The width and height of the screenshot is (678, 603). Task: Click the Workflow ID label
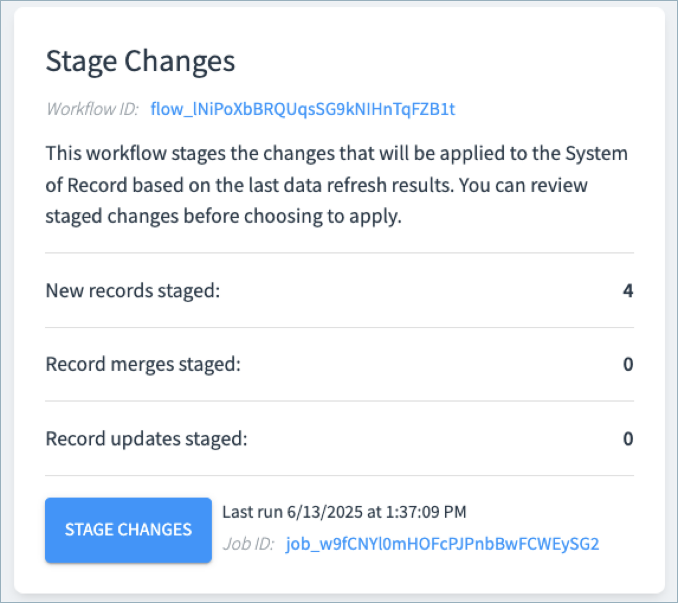pos(92,108)
